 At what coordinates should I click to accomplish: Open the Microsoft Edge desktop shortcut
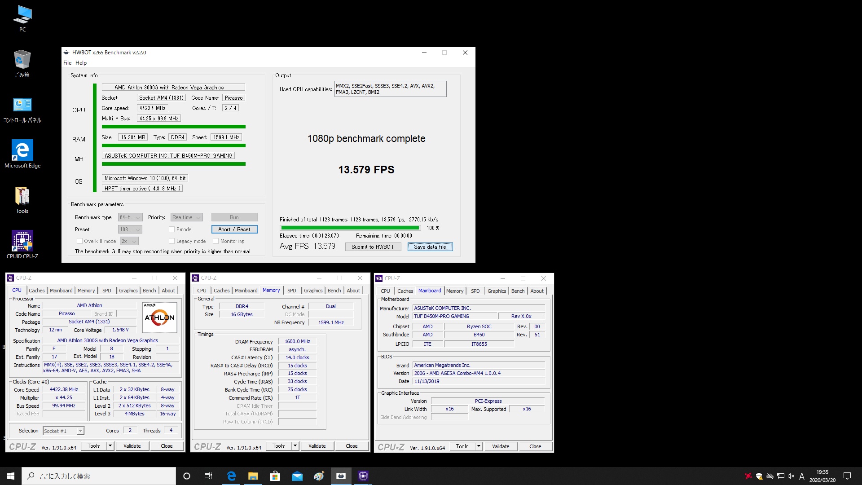tap(22, 154)
